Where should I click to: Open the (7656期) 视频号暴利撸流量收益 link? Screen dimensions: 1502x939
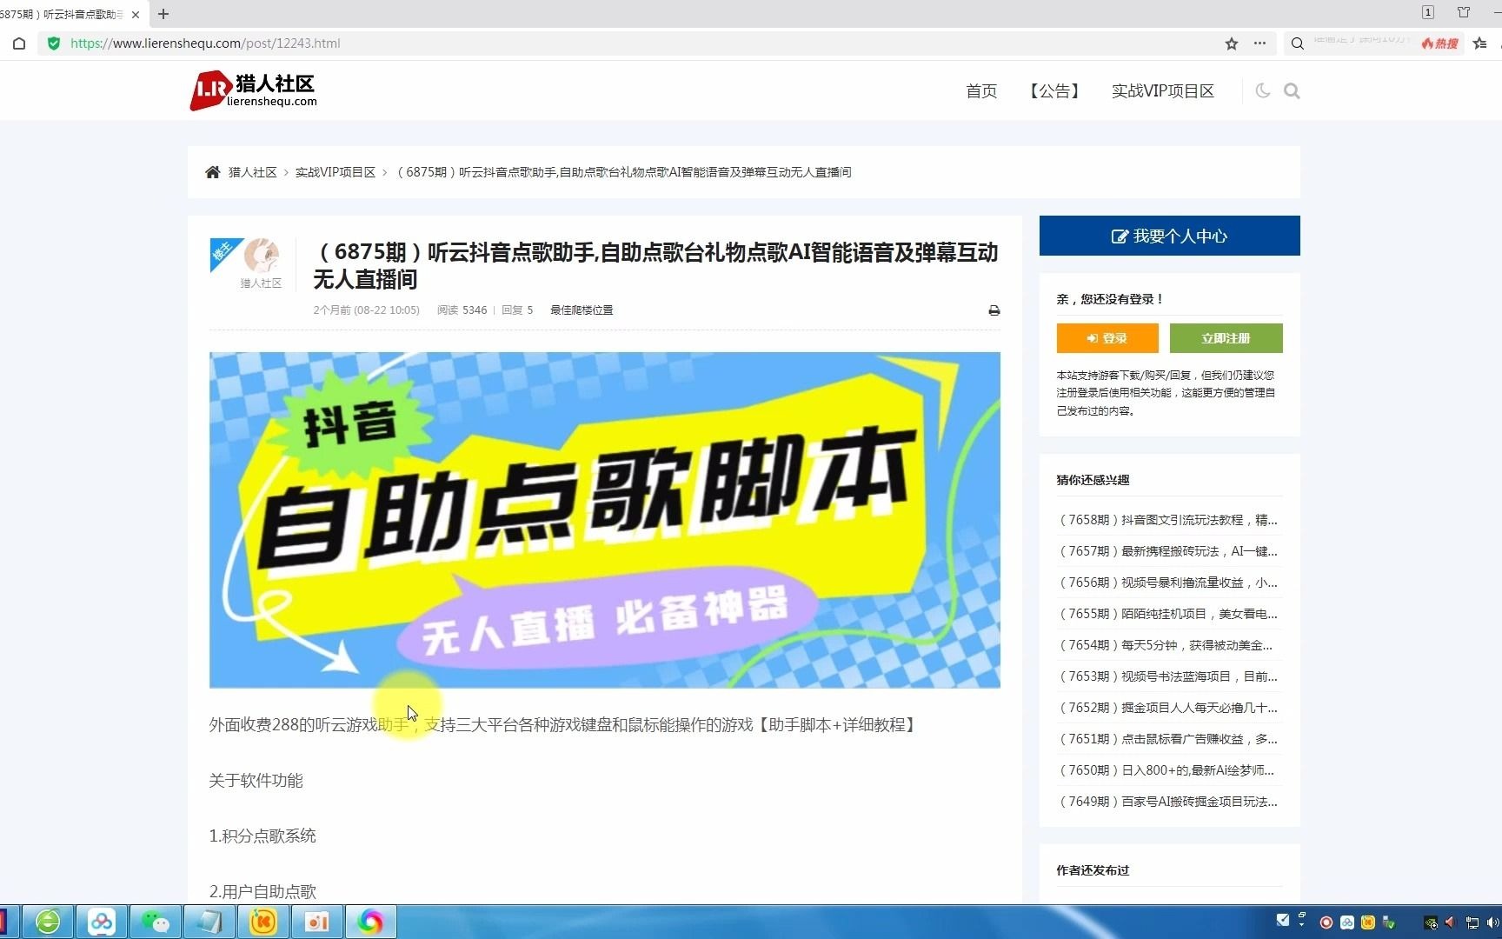[1167, 583]
